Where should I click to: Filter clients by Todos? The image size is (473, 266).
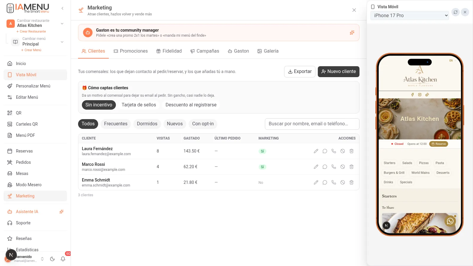pos(88,124)
